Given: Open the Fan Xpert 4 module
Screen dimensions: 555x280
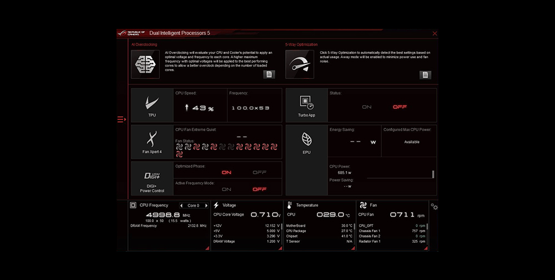Looking at the screenshot, I should (152, 142).
